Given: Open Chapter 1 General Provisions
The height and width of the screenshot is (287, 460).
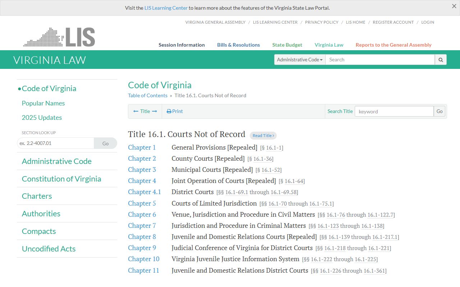Looking at the screenshot, I should point(142,147).
